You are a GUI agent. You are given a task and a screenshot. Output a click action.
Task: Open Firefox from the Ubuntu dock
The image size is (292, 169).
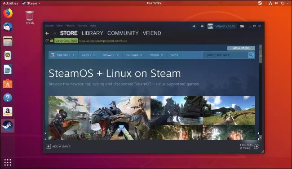[8, 13]
